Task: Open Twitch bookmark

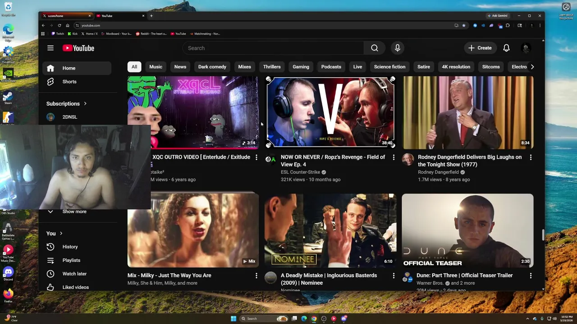Action: coord(58,34)
